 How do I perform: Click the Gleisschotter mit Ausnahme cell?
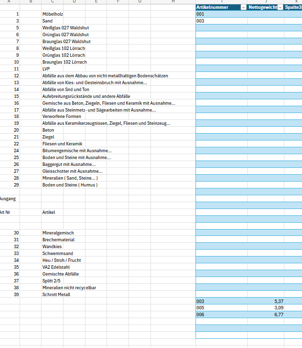[x=72, y=171]
